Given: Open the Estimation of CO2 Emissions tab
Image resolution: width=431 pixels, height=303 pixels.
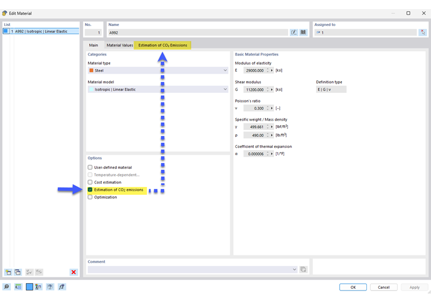Looking at the screenshot, I should pos(163,45).
